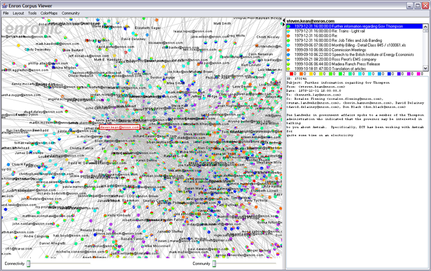
Task: Click the Randall L. Gay node label
Action: [x=175, y=156]
